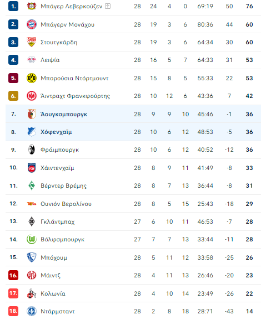Click the promotion arrow icon beside Λεβερκούζεν
Viewport: 261px width, 320px height.
[108, 6]
